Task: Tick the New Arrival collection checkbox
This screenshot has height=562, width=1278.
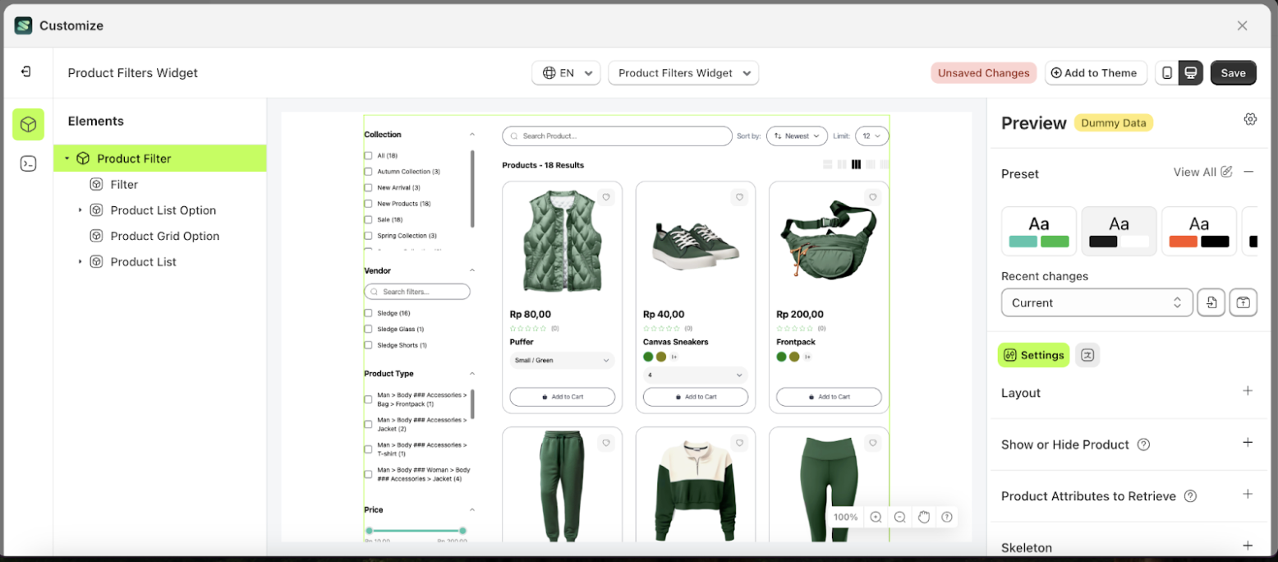Action: pos(369,187)
